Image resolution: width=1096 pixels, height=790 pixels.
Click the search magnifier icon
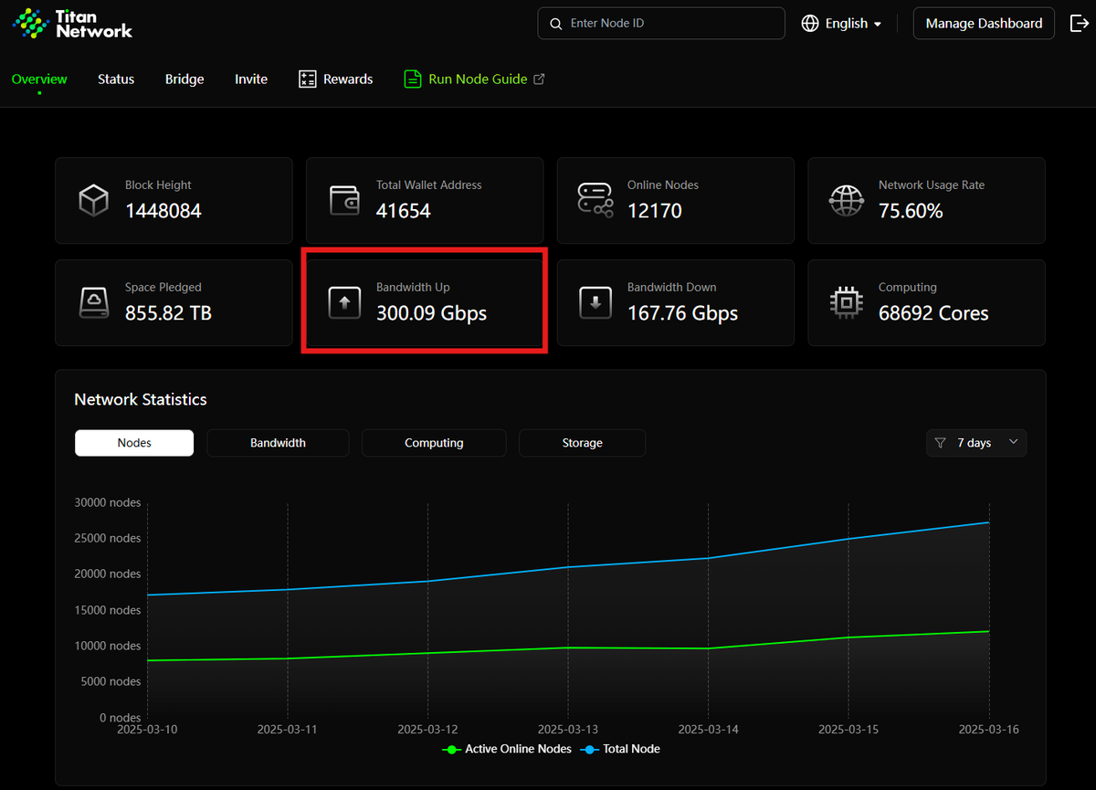pyautogui.click(x=555, y=24)
